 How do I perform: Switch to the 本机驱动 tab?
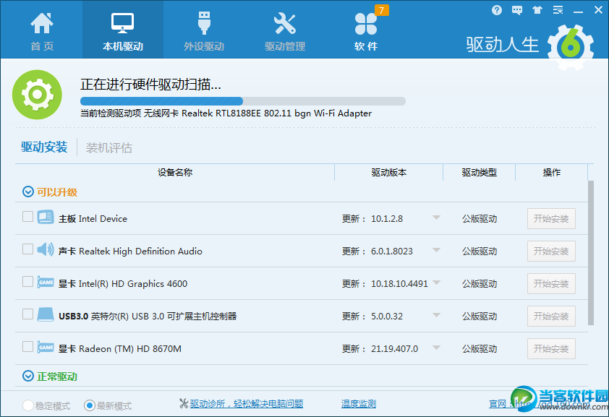pos(122,30)
